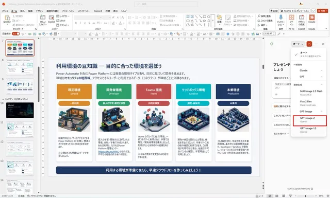Image resolution: width=330 pixels, height=198 pixels.
Task: Click the paste clipboard icon
Action: tap(7, 20)
